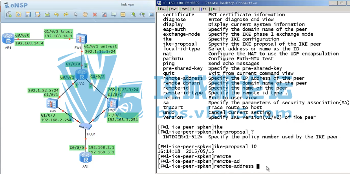Click the red X delete tool

[x=95, y=15]
